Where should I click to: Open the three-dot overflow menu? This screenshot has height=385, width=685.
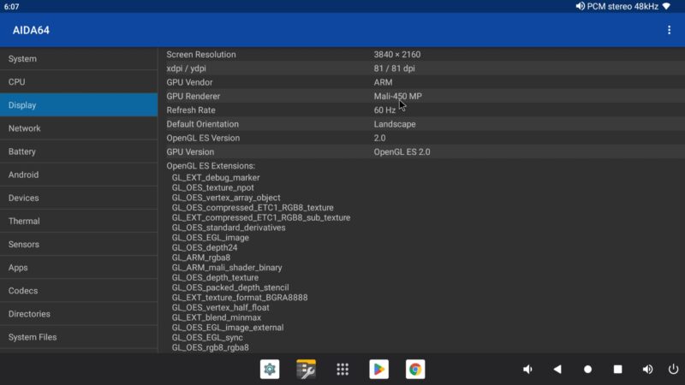[669, 30]
